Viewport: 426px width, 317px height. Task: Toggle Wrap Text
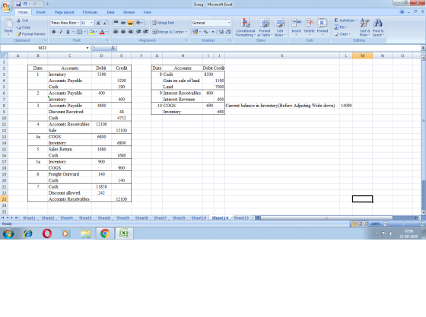[164, 23]
